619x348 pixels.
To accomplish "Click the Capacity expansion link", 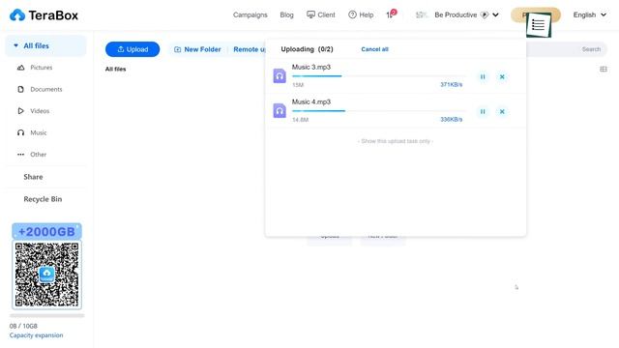I will point(37,335).
